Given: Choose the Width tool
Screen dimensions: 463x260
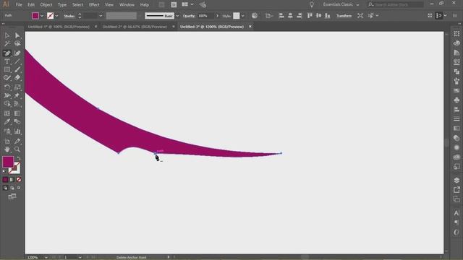Looking at the screenshot, I should tap(7, 95).
